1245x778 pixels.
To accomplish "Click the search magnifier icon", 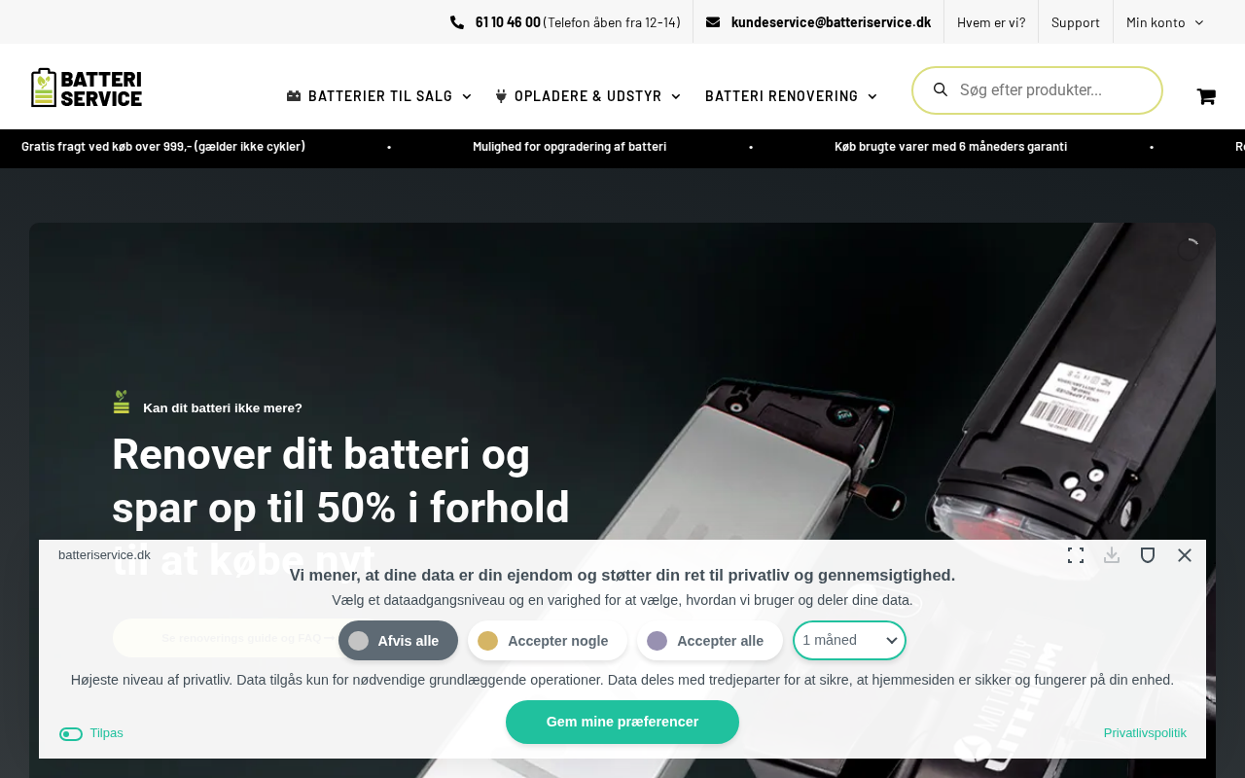I will [x=941, y=89].
